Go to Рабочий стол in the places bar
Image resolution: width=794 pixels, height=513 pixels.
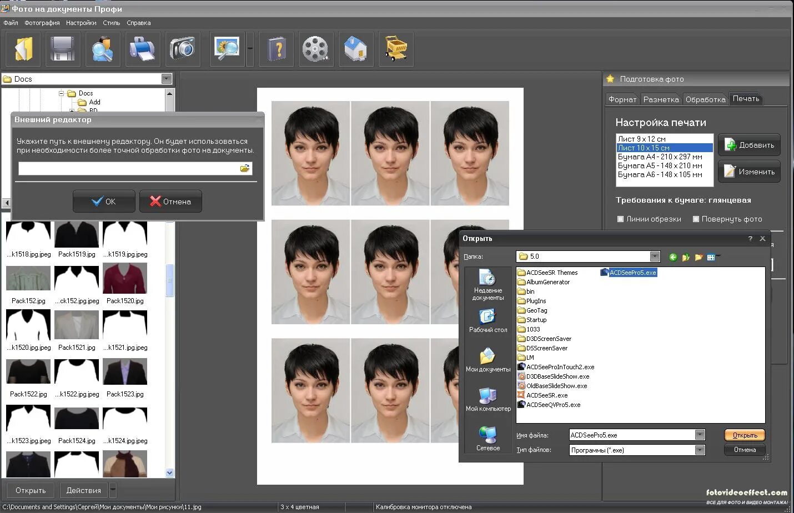[x=488, y=321]
